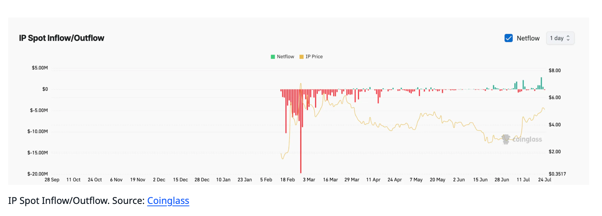This screenshot has width=602, height=216.
Task: Click the $-20.00M left axis label
Action: click(37, 174)
